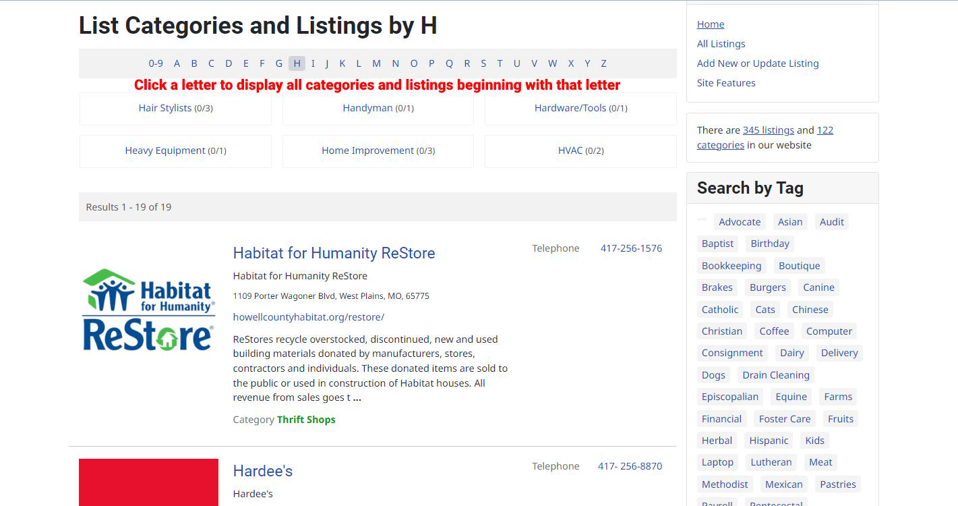Viewport: 958px width, 506px height.
Task: Select the Lutheran tag
Action: [771, 462]
